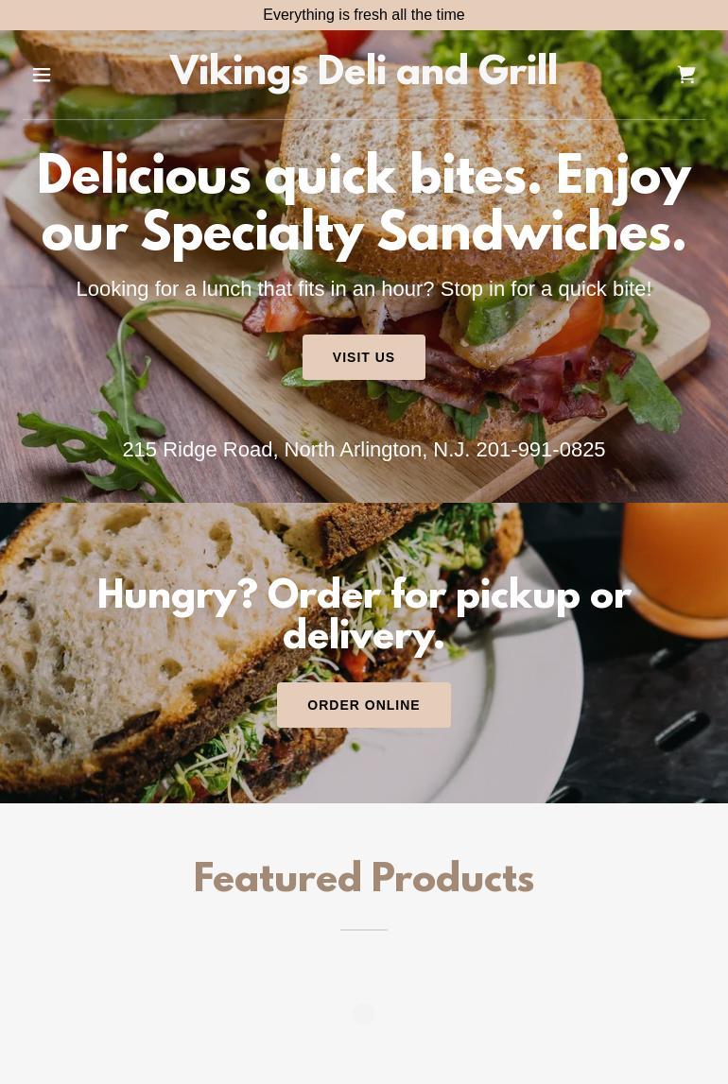Click the VISIT US button
This screenshot has width=728, height=1084.
coord(364,357)
